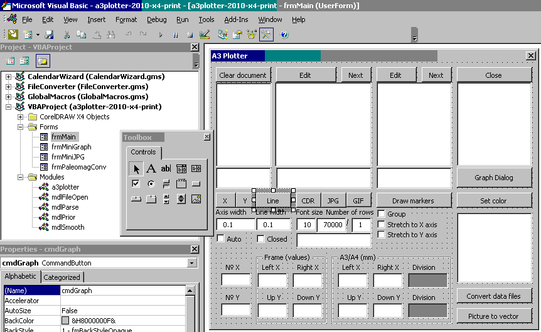
Task: Tick the Closed checkbox
Action: tap(261, 238)
